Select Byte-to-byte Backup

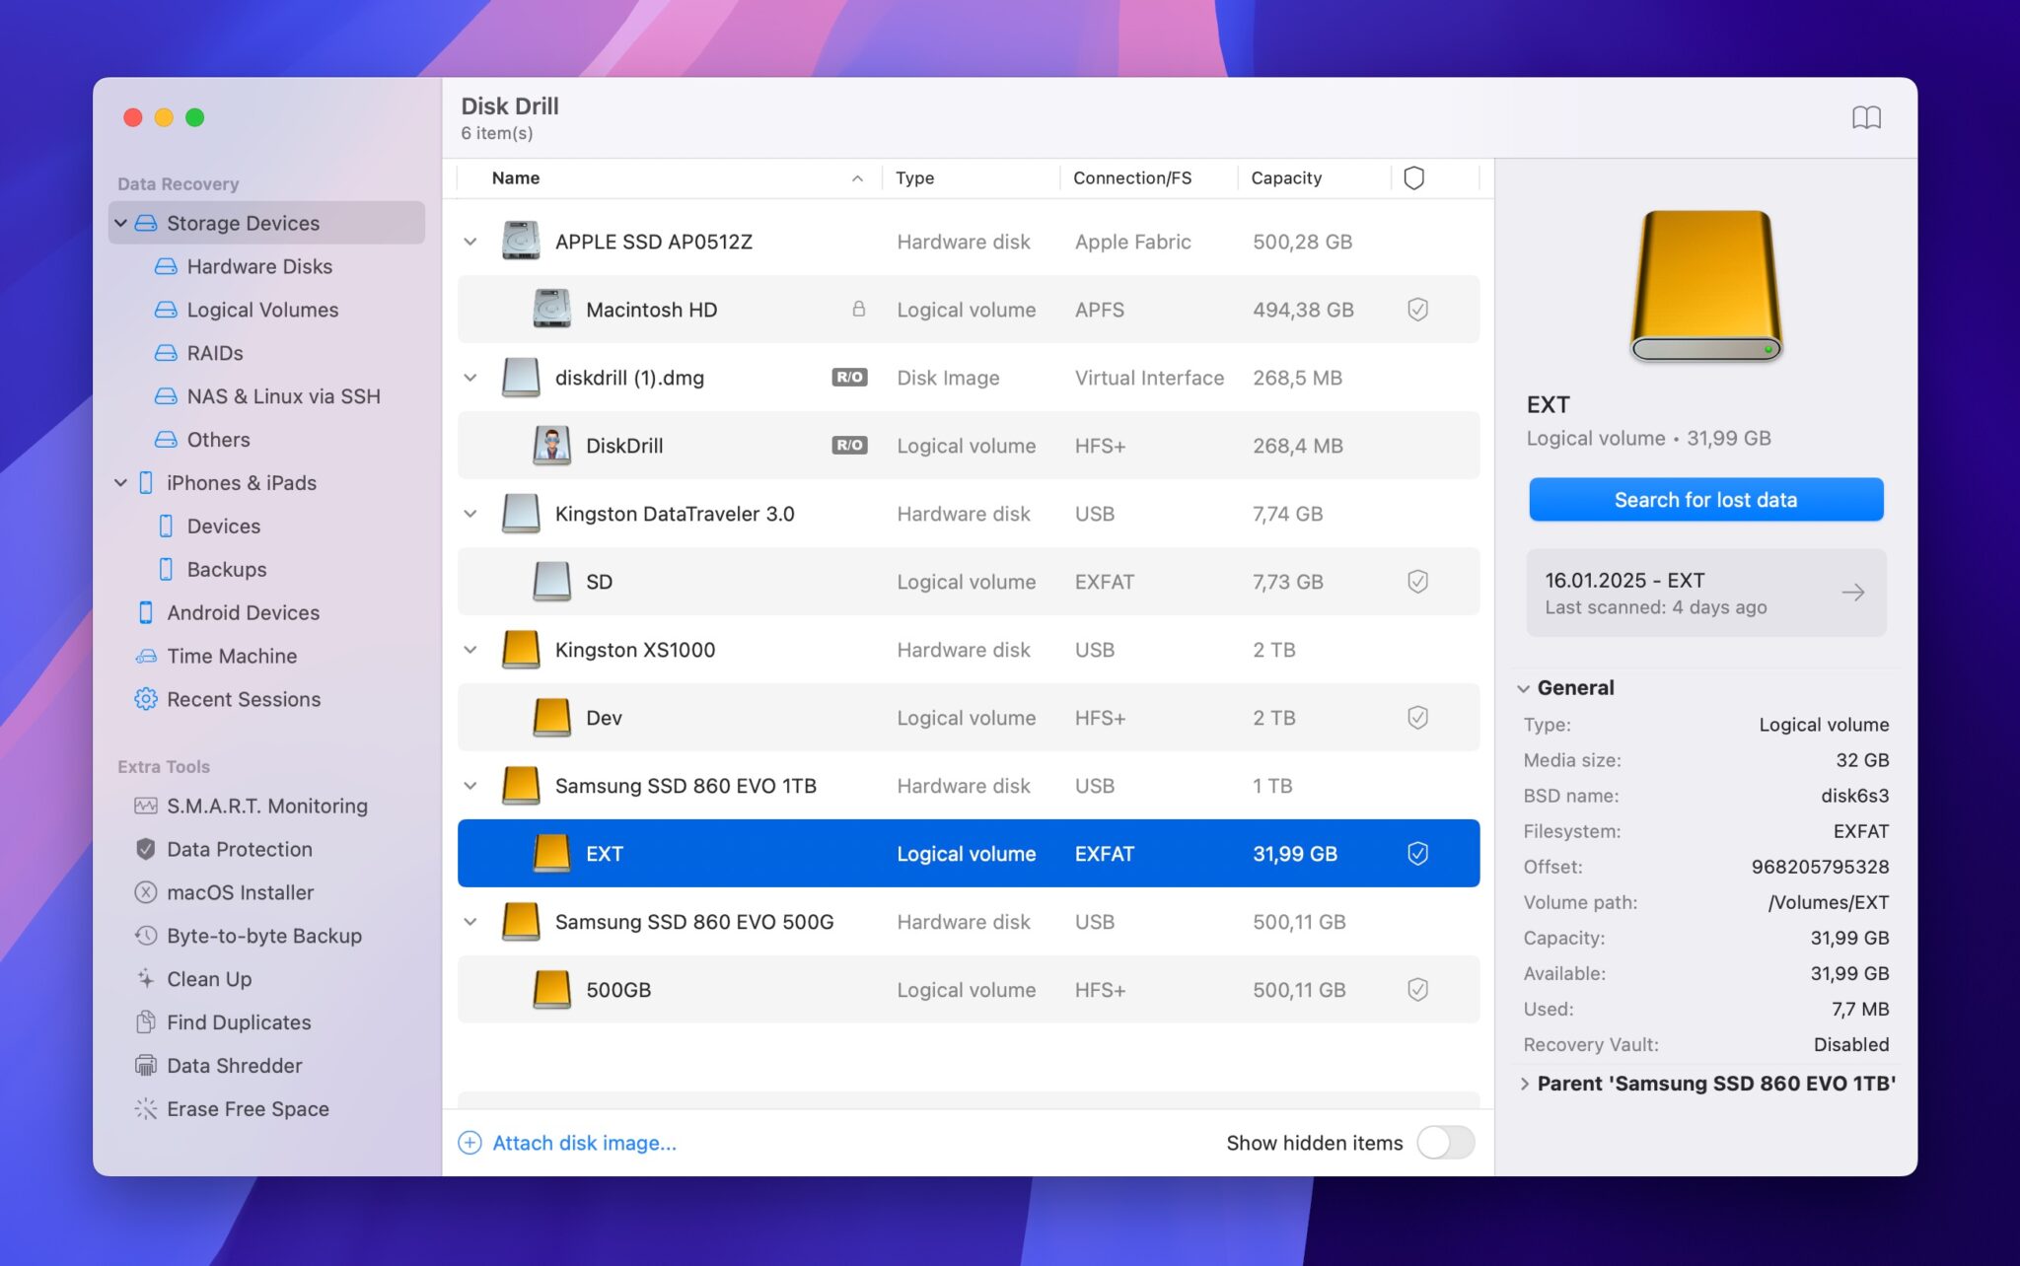pyautogui.click(x=262, y=936)
